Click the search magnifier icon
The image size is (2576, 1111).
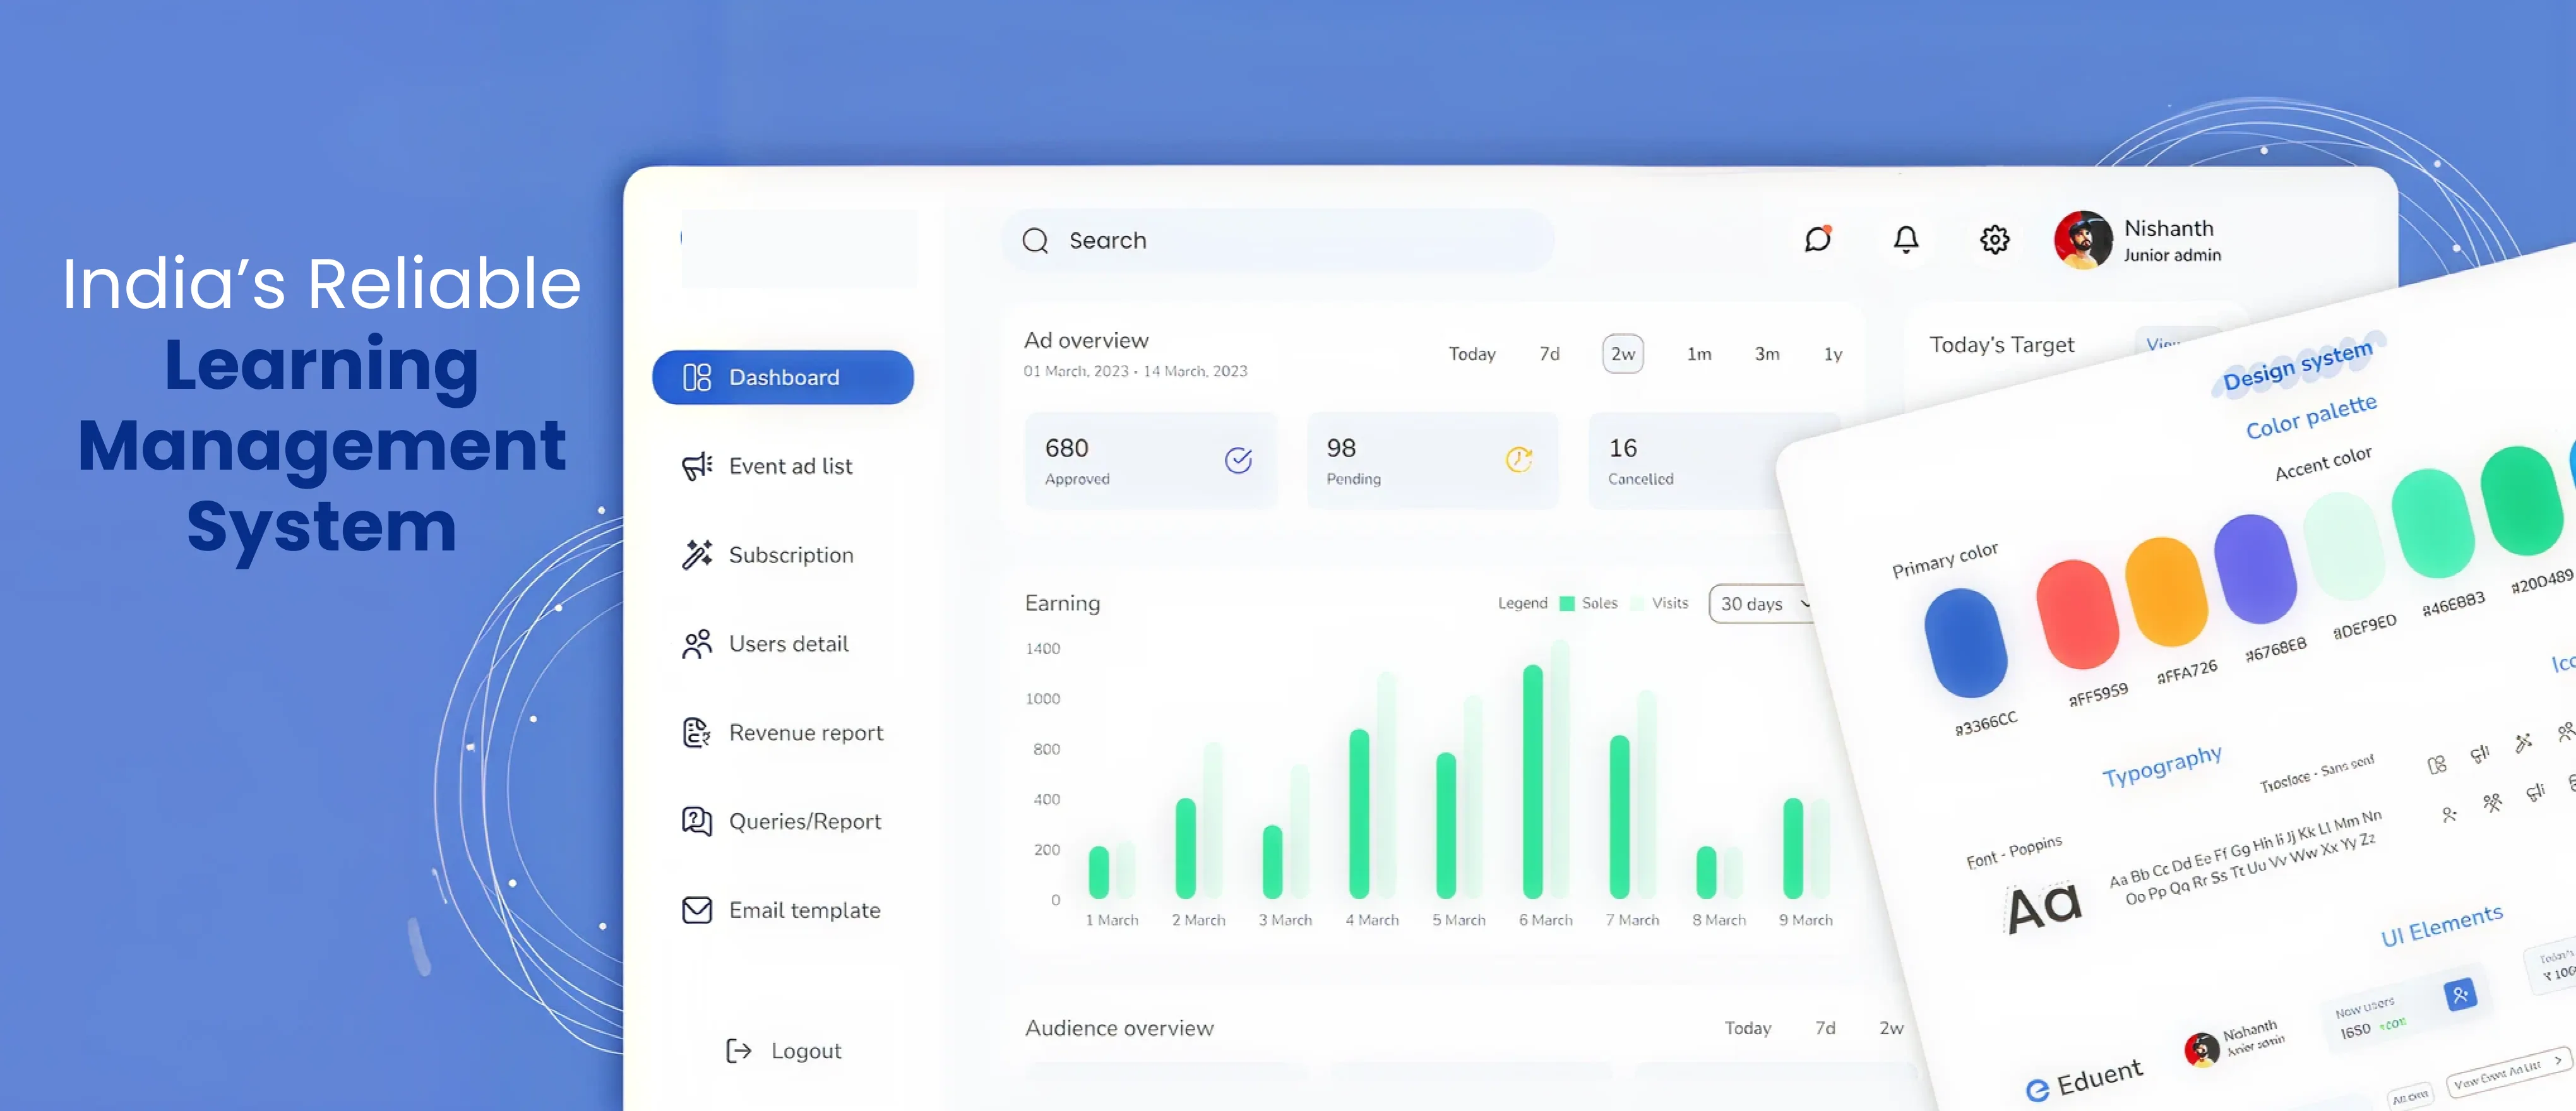pyautogui.click(x=1035, y=241)
